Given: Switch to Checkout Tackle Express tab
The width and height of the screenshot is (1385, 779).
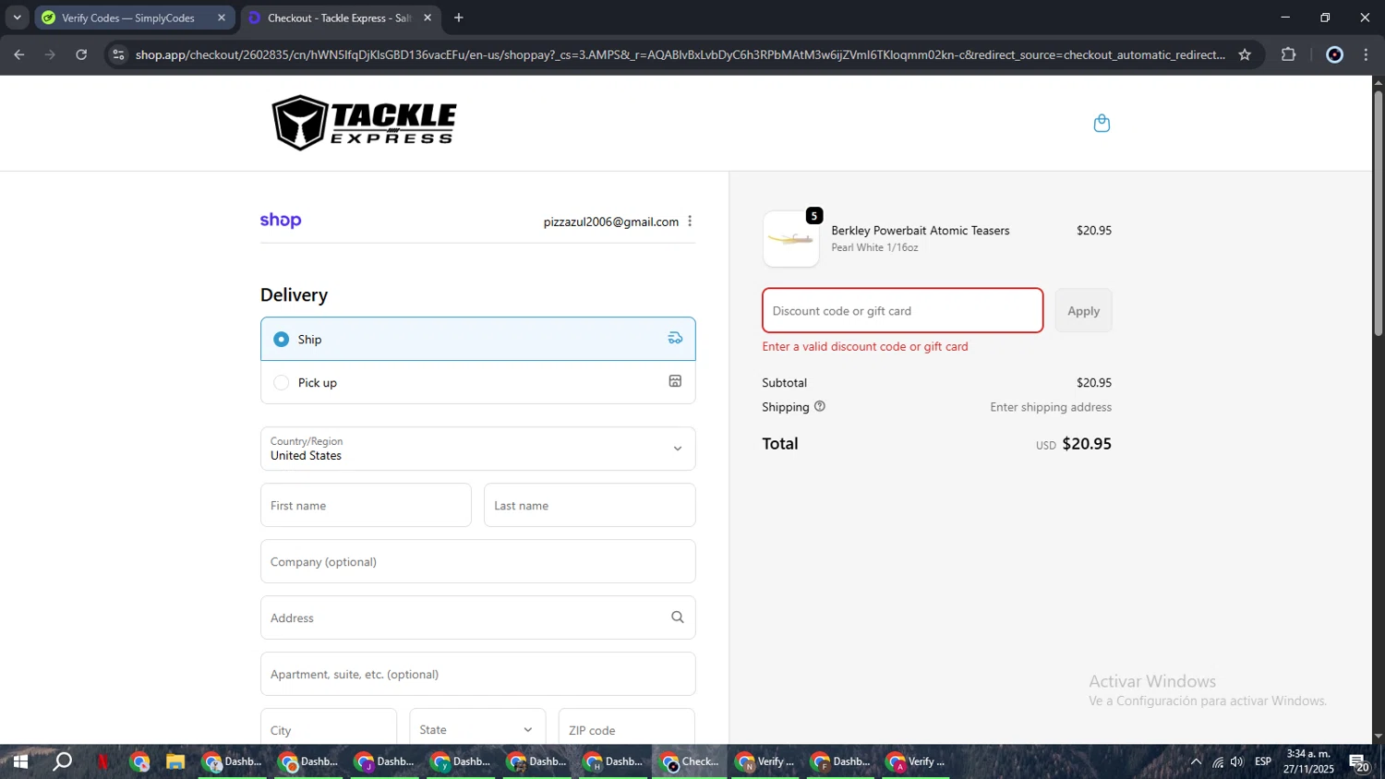Looking at the screenshot, I should point(340,18).
